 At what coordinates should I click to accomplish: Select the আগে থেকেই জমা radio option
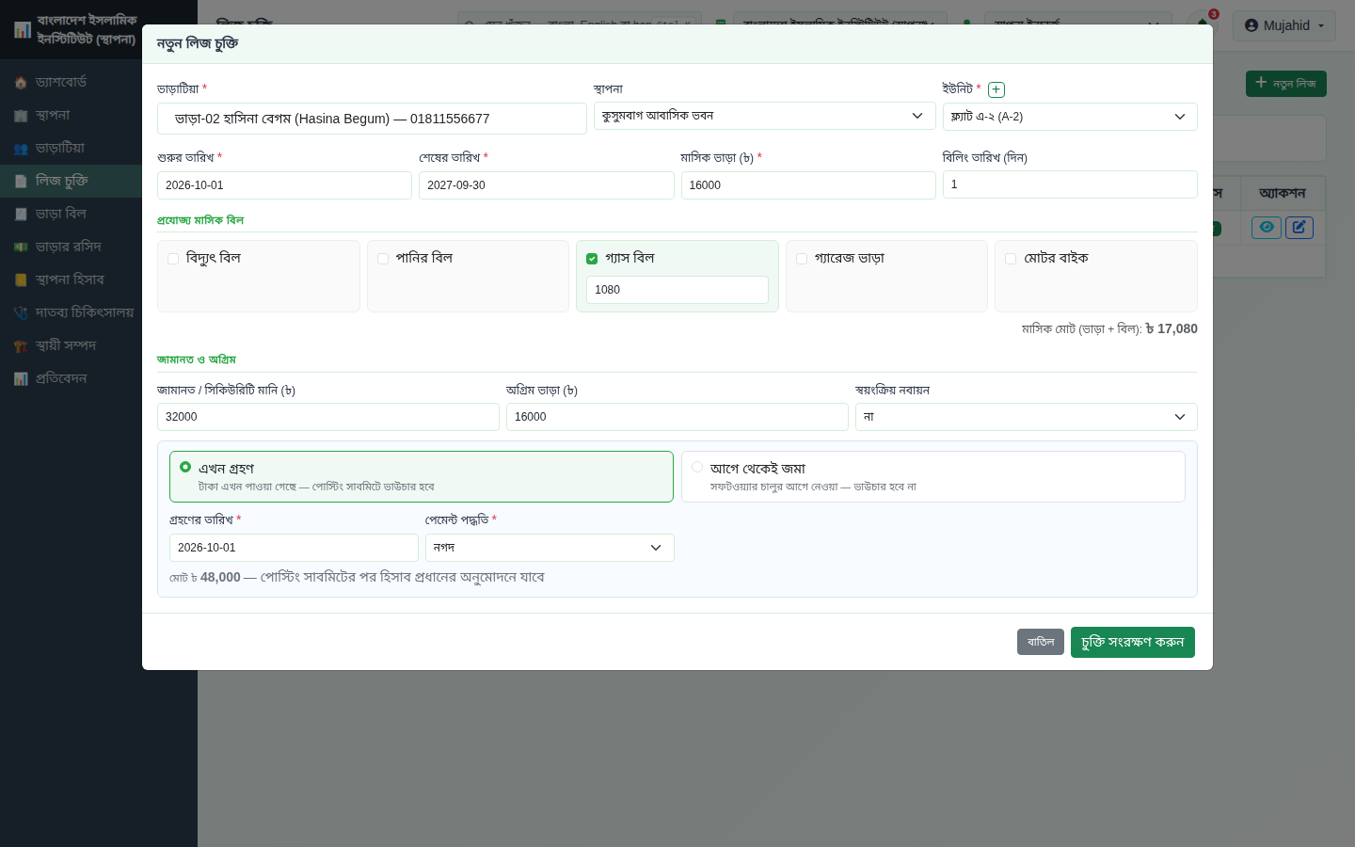(x=697, y=467)
